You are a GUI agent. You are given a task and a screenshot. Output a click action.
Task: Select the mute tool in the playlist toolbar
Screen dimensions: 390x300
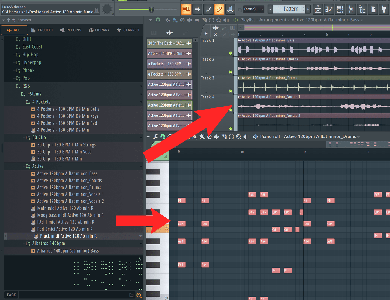pos(190,20)
